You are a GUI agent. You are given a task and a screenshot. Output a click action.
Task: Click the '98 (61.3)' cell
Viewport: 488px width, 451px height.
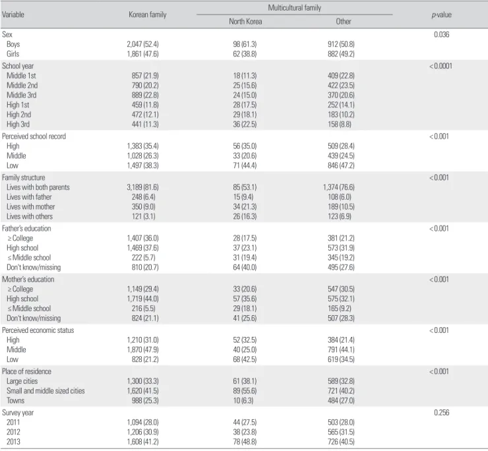245,44
